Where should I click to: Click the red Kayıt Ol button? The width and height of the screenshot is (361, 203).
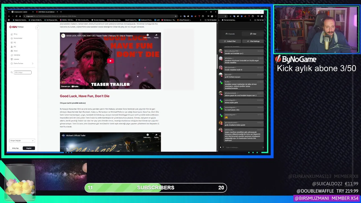pos(29,148)
